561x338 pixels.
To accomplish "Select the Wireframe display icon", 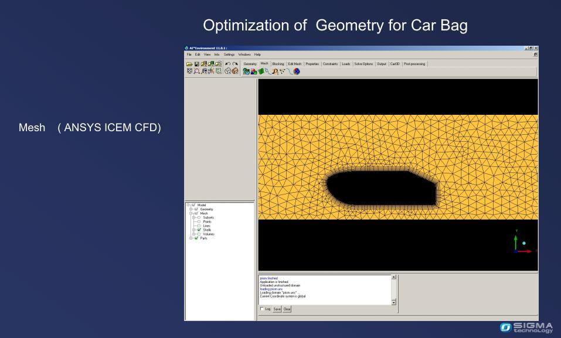I will [x=227, y=71].
